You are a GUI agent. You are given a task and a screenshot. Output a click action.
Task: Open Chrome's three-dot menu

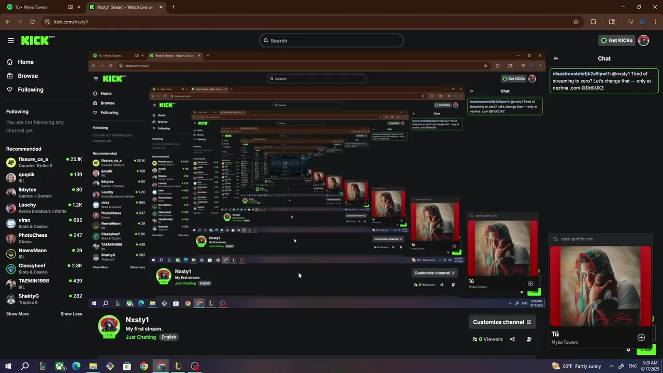[655, 22]
